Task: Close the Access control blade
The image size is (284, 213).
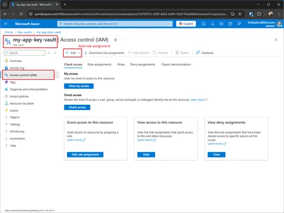Action: click(276, 40)
